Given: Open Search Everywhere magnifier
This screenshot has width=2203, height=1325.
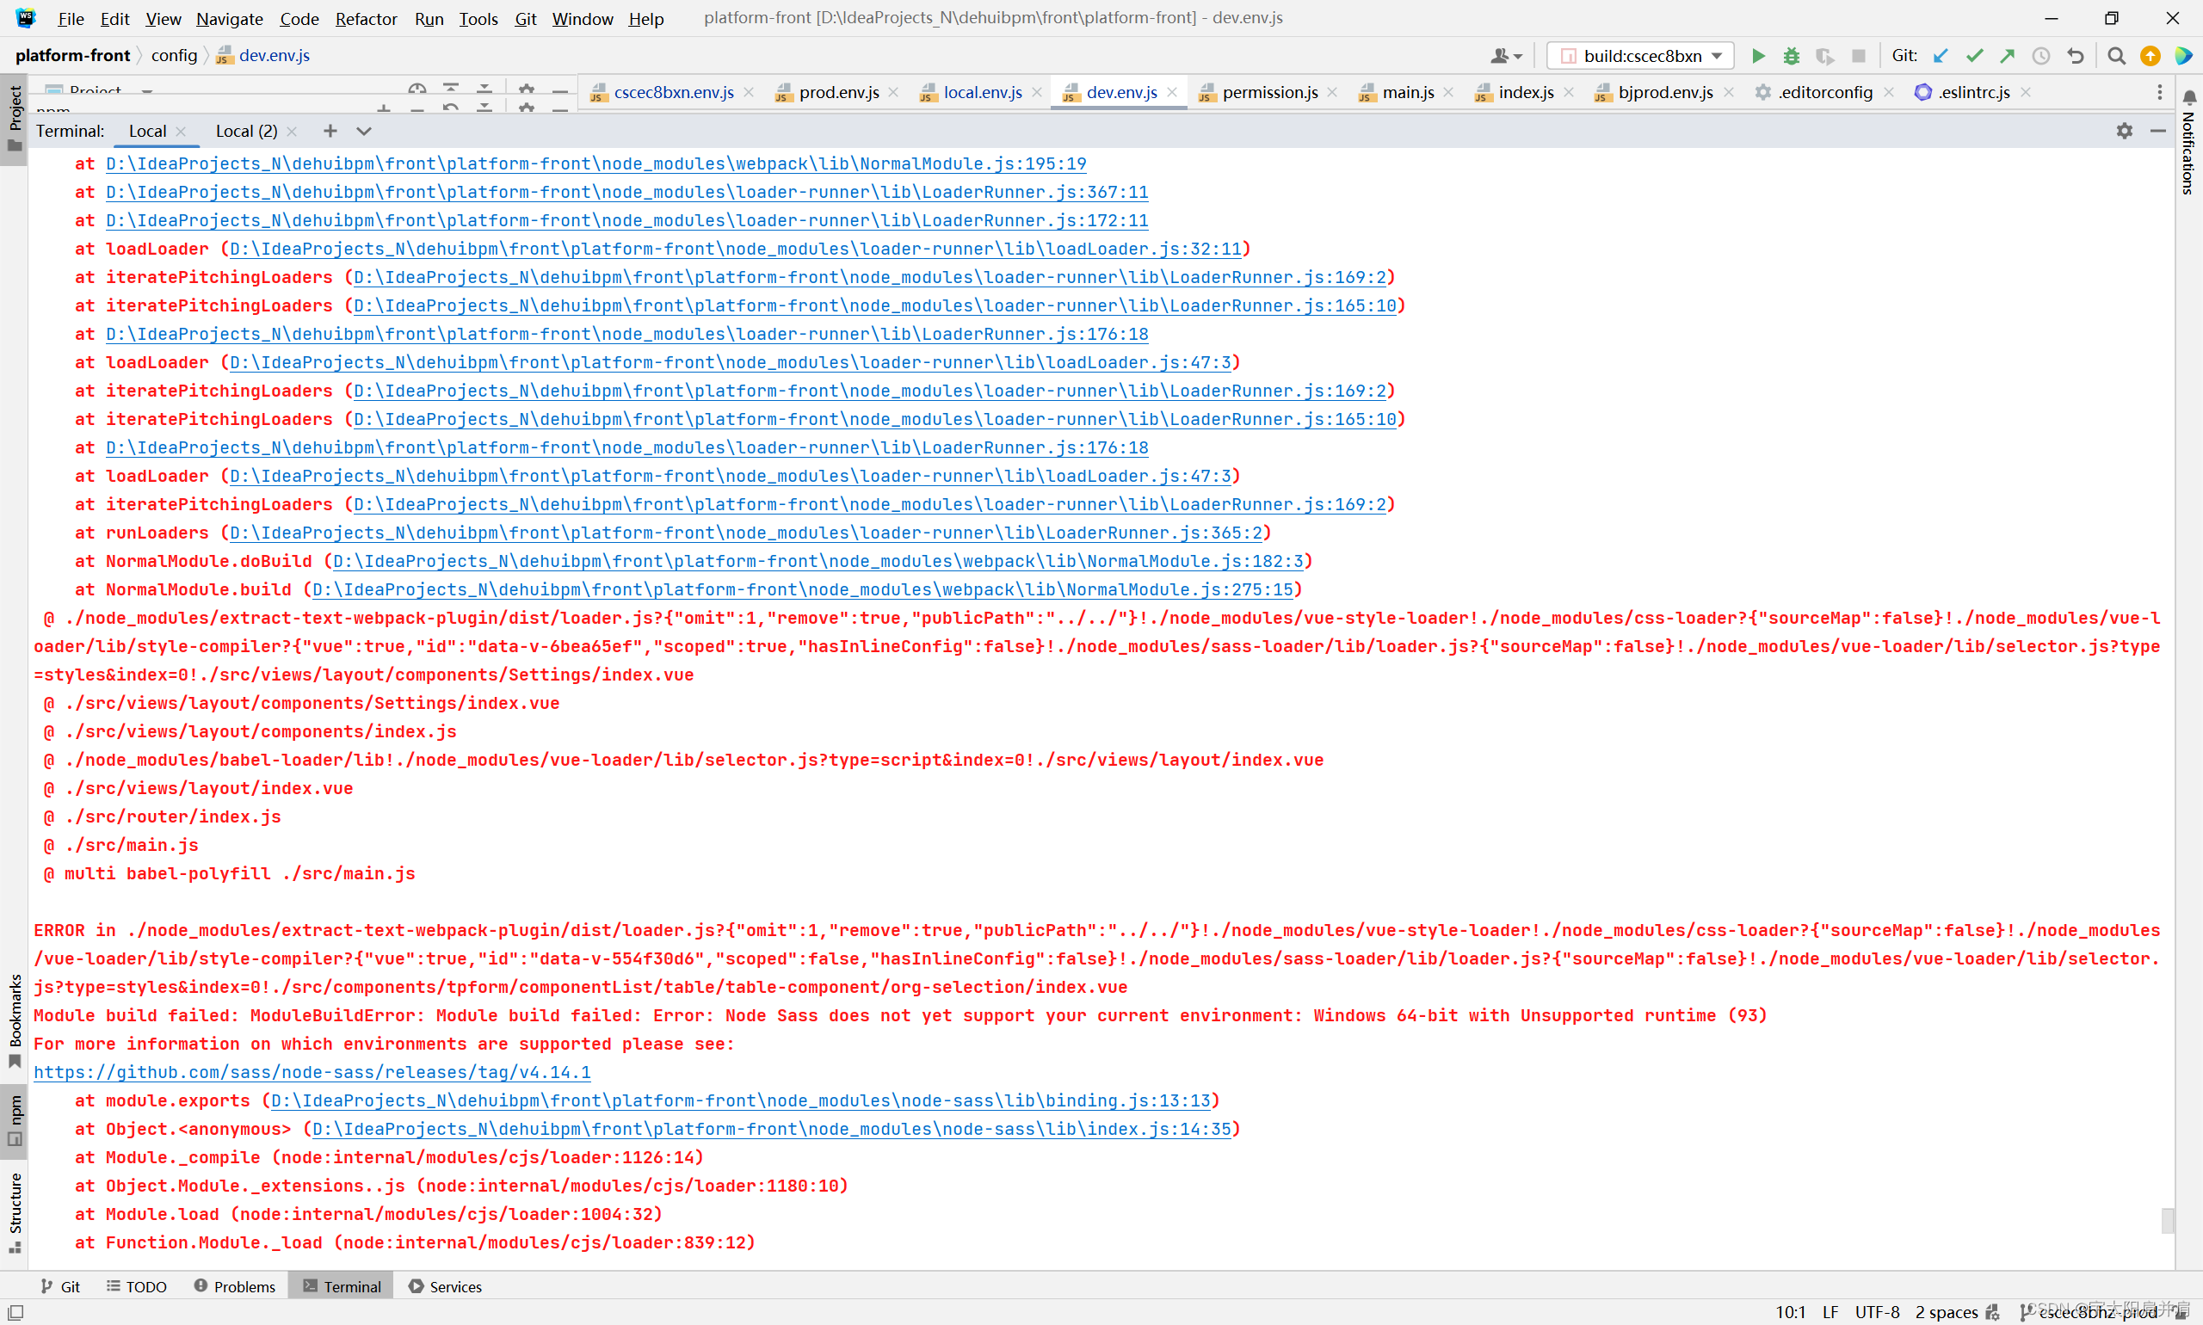Looking at the screenshot, I should (2115, 55).
